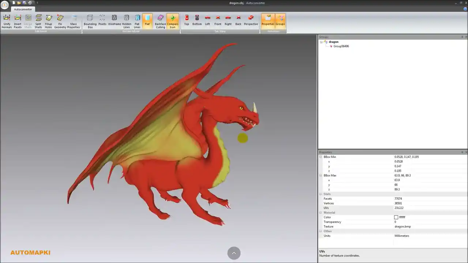Switch to the Perspective view
The width and height of the screenshot is (468, 263).
[251, 20]
